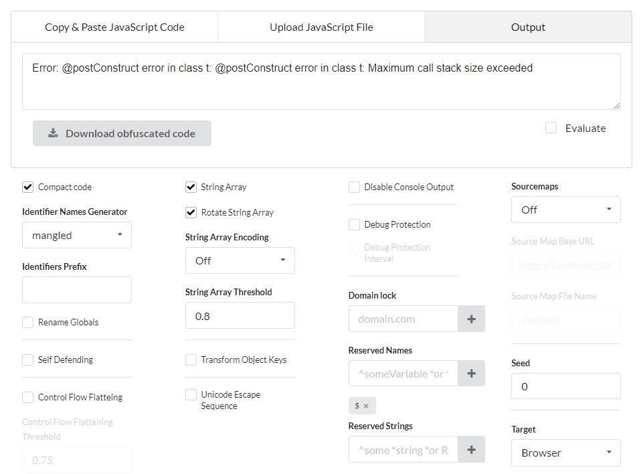Expand the String Array Encoding dropdown
The width and height of the screenshot is (641, 474).
240,261
